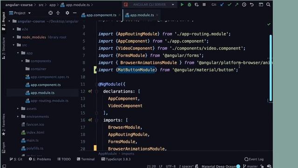Viewport: 298px width, 168px height.
Task: Click the gutter icon beside declarations line
Action: click(x=90, y=91)
